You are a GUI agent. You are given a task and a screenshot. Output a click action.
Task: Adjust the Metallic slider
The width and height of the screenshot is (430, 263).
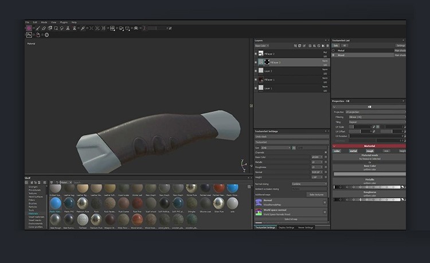pos(368,187)
